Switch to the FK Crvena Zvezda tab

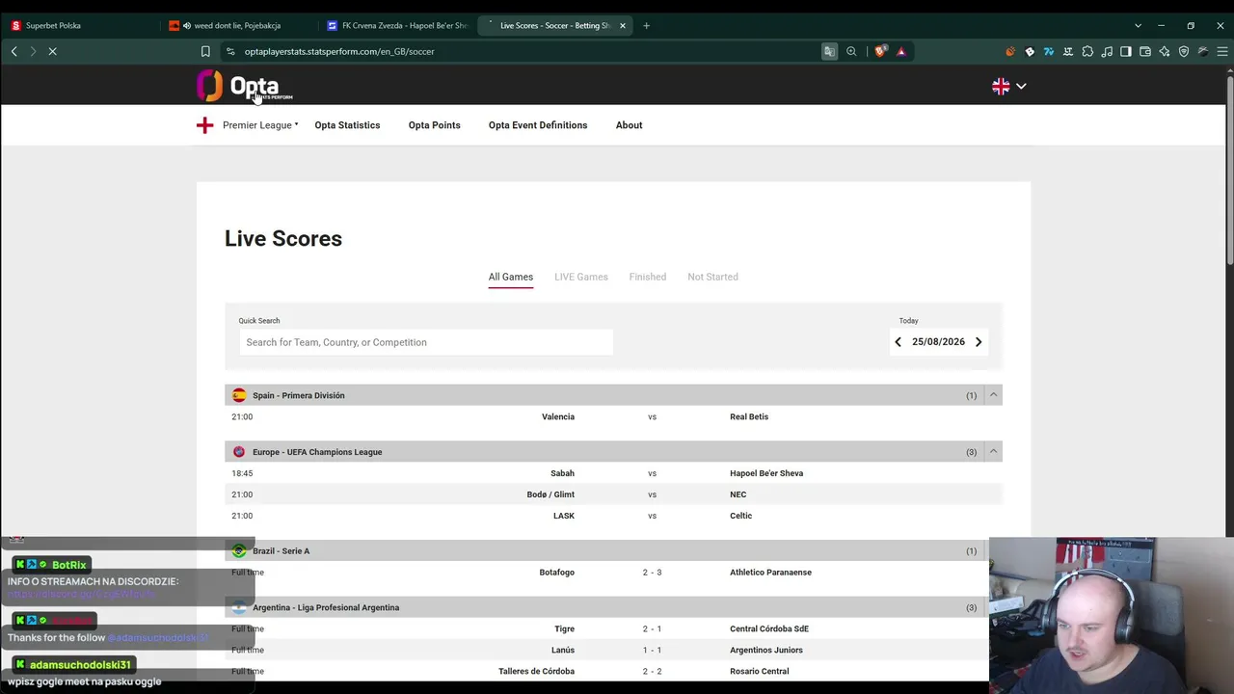[396, 26]
